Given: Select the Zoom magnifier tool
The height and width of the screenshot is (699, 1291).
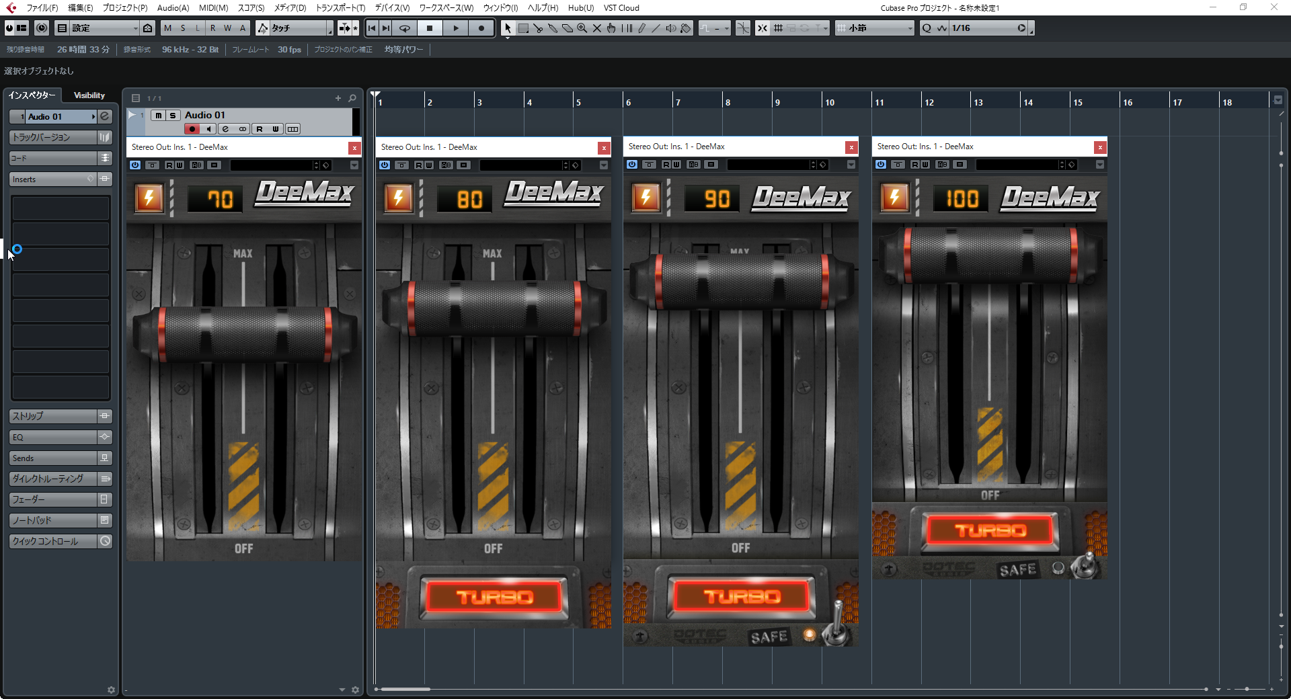Looking at the screenshot, I should pos(582,28).
